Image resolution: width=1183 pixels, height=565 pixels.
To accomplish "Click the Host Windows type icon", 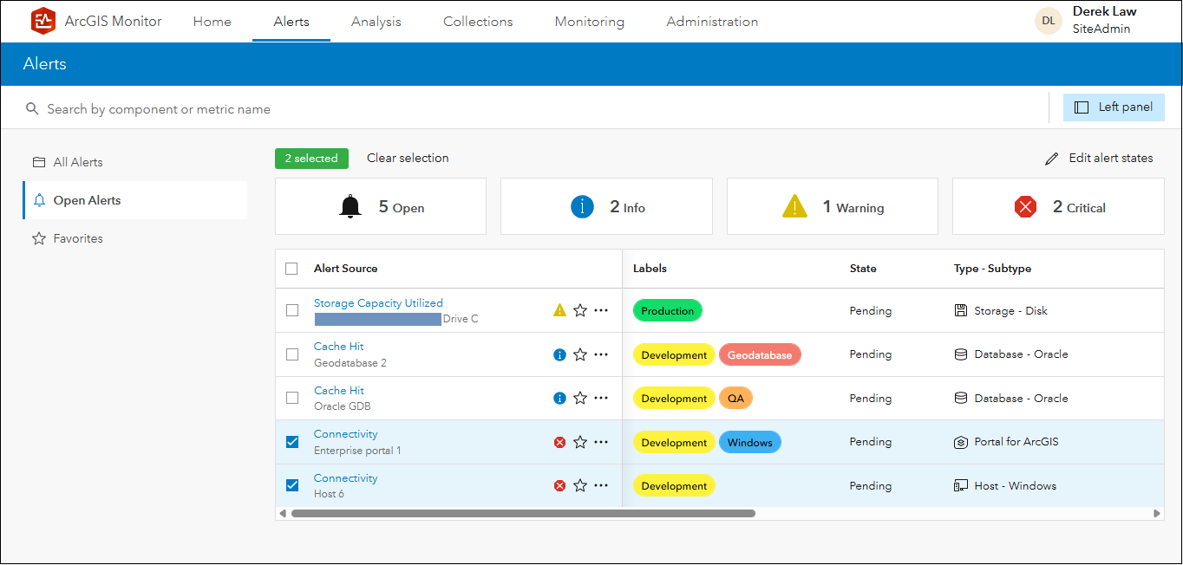I will 960,486.
